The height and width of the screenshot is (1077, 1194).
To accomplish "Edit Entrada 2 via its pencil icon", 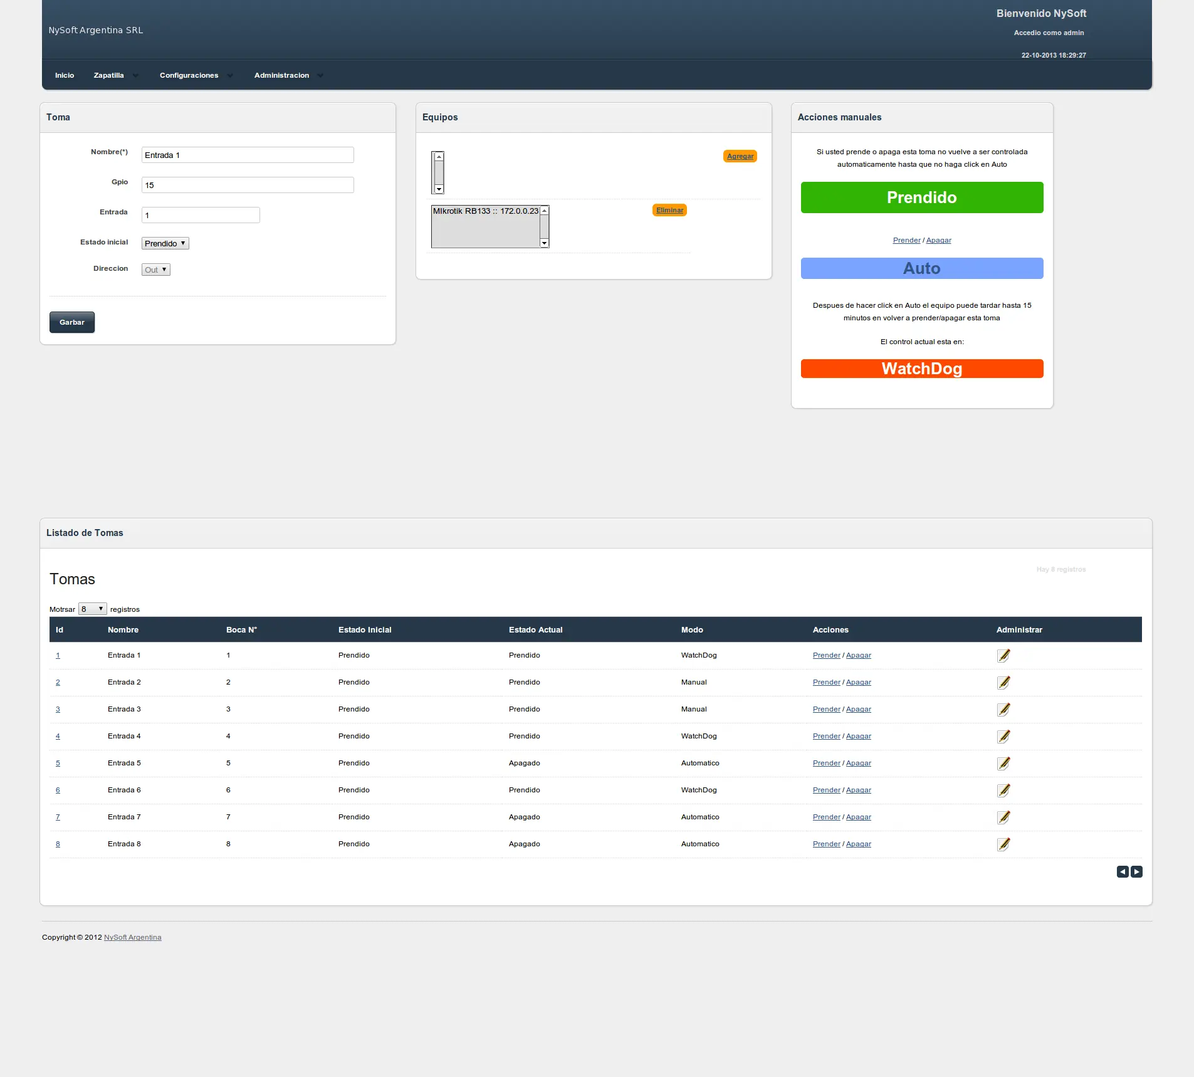I will 1003,682.
